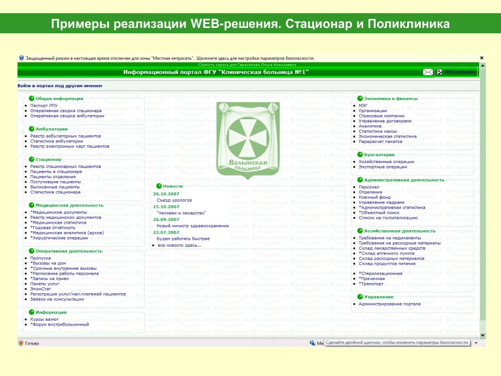Open Реестр амбулаторных пациентов
Screen dimensions: 501x376
(x=66, y=136)
